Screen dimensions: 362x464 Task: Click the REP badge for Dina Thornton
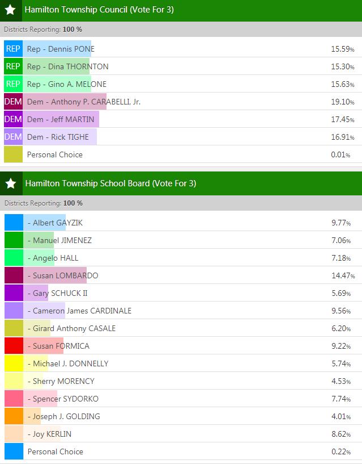[x=13, y=66]
